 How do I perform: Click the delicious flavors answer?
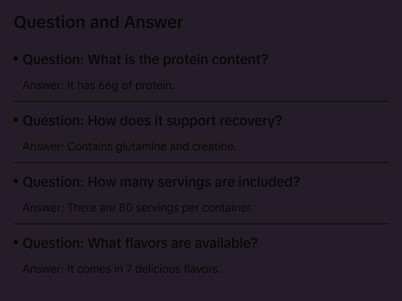click(x=122, y=269)
